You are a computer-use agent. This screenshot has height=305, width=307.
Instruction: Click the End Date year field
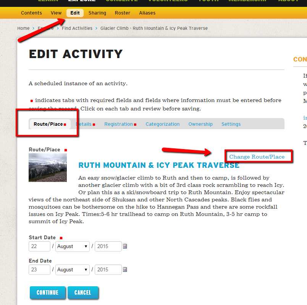click(x=108, y=270)
